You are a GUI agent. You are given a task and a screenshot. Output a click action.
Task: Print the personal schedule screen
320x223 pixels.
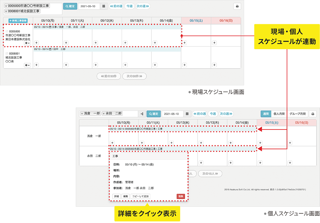tap(313, 114)
